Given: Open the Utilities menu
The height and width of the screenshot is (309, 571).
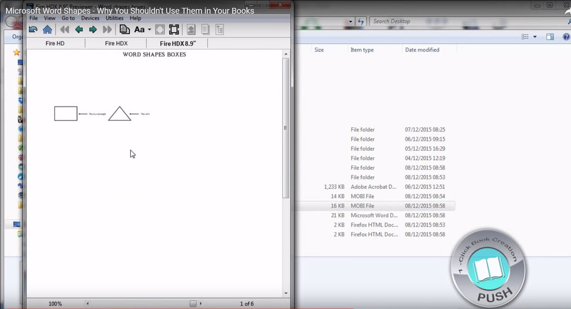Looking at the screenshot, I should click(x=115, y=18).
